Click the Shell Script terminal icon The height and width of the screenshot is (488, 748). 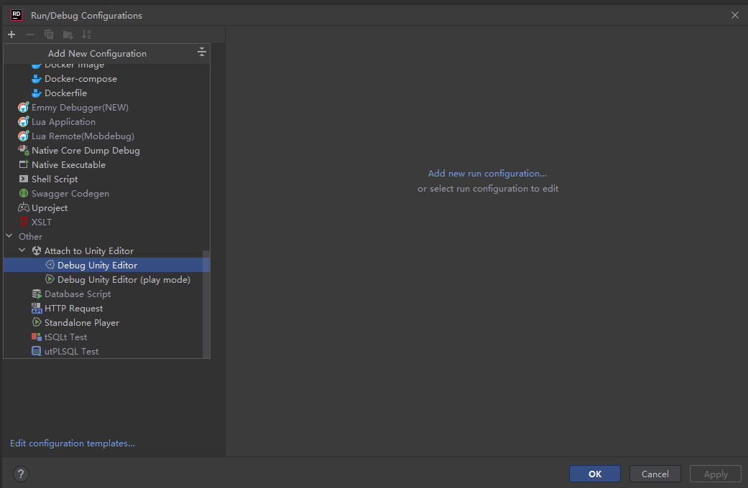pos(24,179)
